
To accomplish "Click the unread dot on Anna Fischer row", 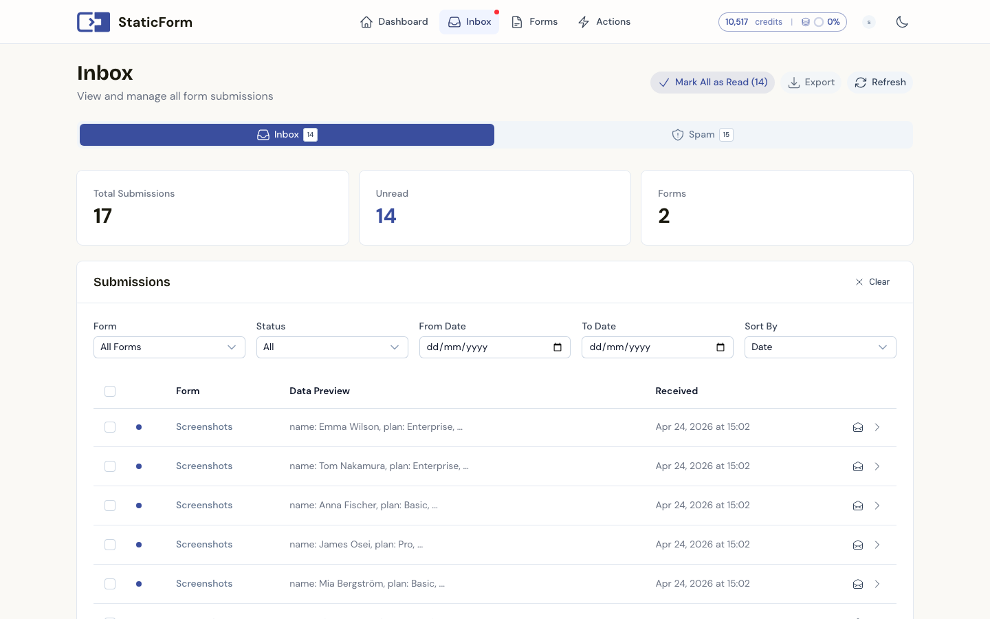I will 139,506.
